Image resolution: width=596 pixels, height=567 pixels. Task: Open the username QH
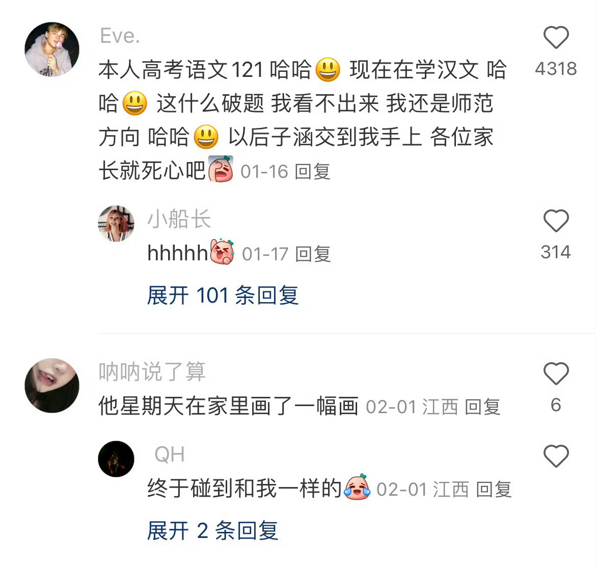(170, 454)
